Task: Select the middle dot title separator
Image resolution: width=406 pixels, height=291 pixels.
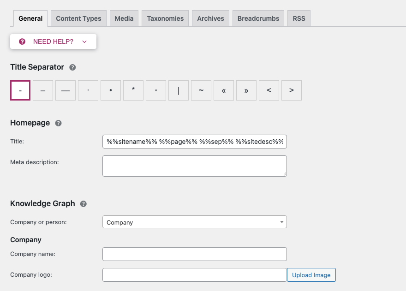Action: [x=88, y=90]
